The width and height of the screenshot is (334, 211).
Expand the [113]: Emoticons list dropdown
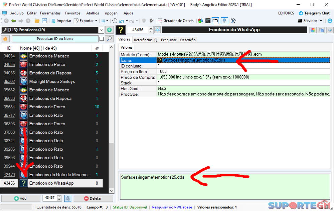[x=102, y=30]
